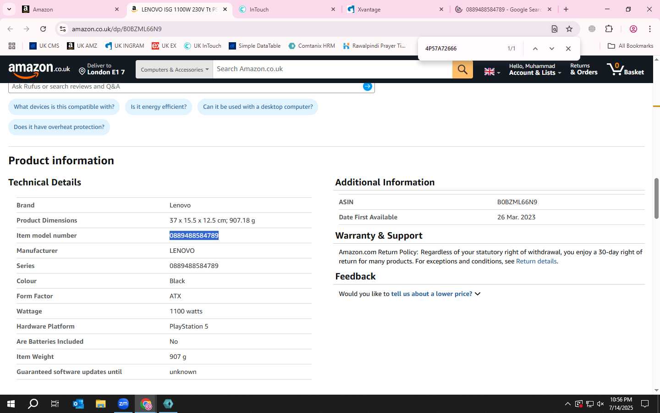Expand 'tell us about a lower price?'
The image size is (660, 413).
point(435,294)
